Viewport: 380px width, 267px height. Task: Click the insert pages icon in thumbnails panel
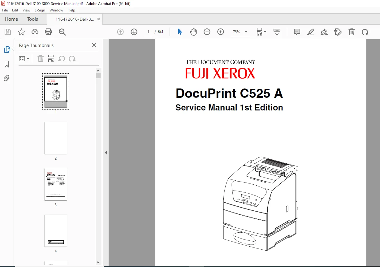click(51, 58)
